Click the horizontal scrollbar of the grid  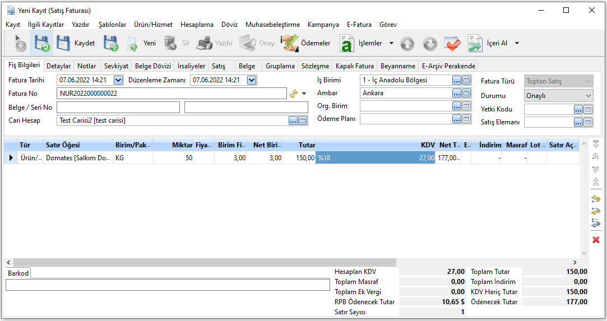205,262
